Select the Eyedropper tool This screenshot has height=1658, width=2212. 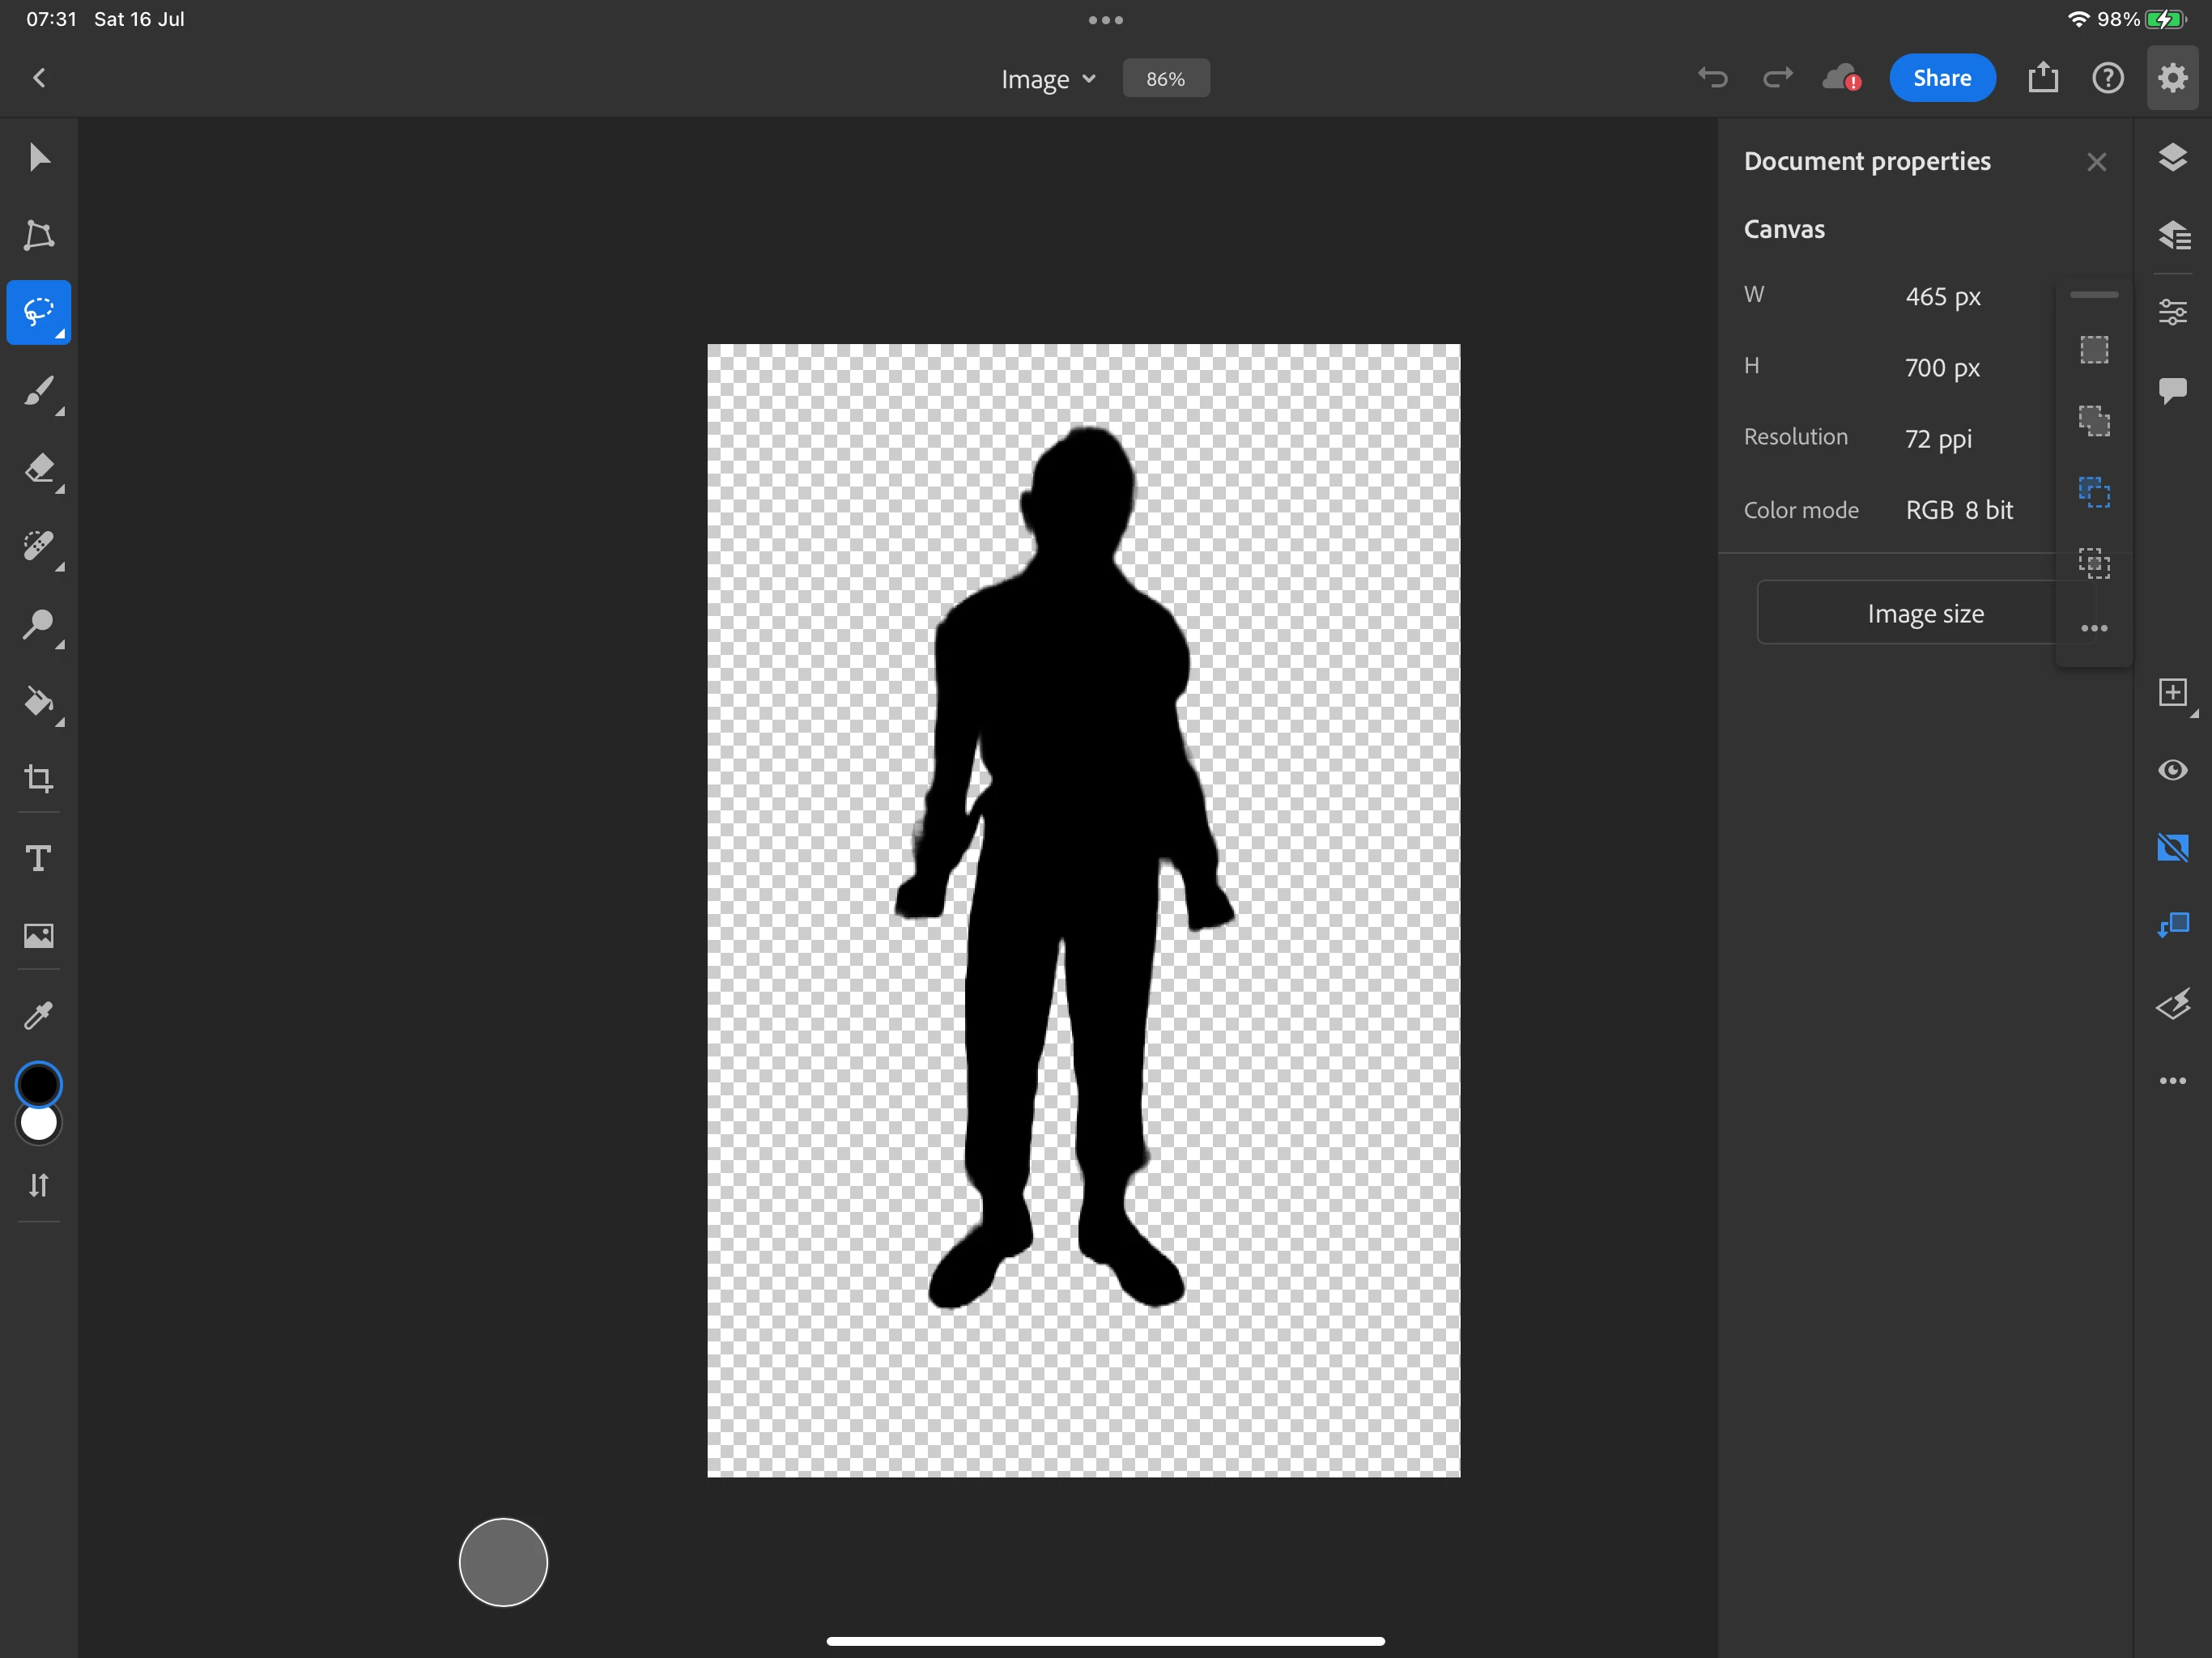pyautogui.click(x=39, y=1016)
